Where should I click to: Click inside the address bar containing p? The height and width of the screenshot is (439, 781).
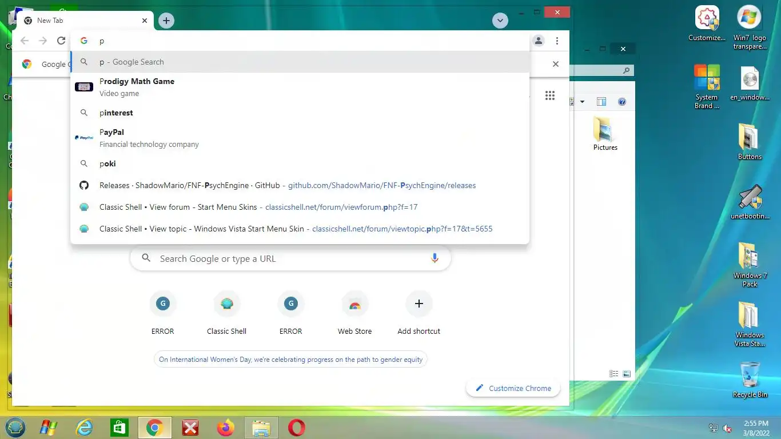(300, 41)
